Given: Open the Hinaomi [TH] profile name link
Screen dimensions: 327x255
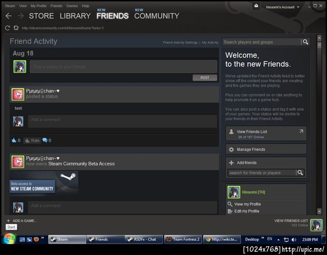Looking at the screenshot, I should [253, 192].
